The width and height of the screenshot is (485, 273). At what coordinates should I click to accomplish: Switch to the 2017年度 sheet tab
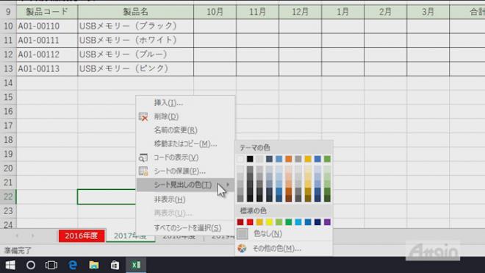(x=130, y=235)
